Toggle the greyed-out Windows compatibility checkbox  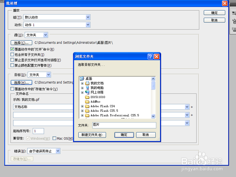[28, 138]
